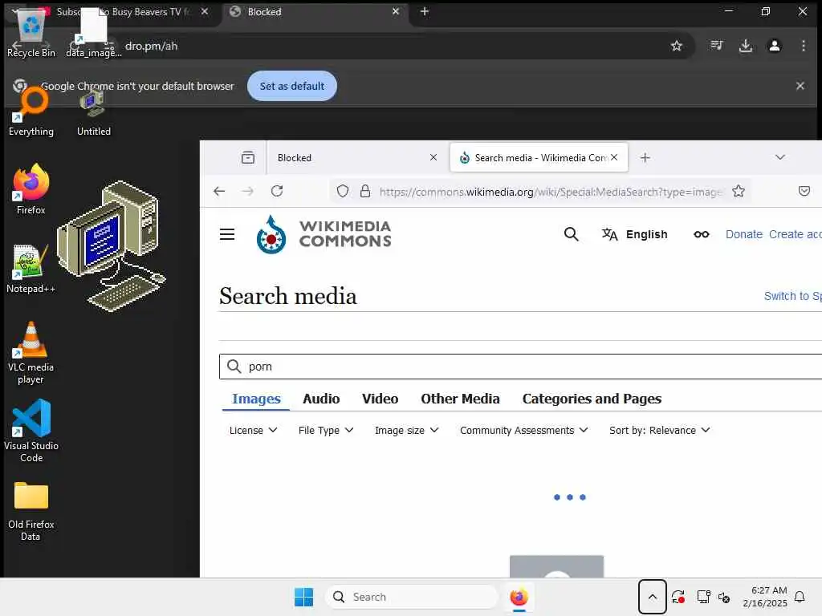Select the Images tab
This screenshot has width=822, height=616.
(x=256, y=399)
